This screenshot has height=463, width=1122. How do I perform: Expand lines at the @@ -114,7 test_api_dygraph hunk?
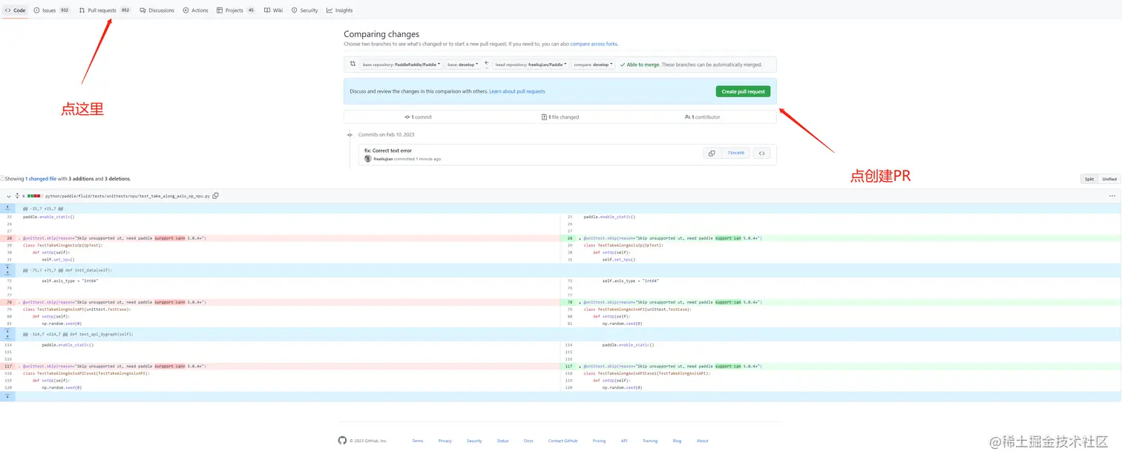7,334
